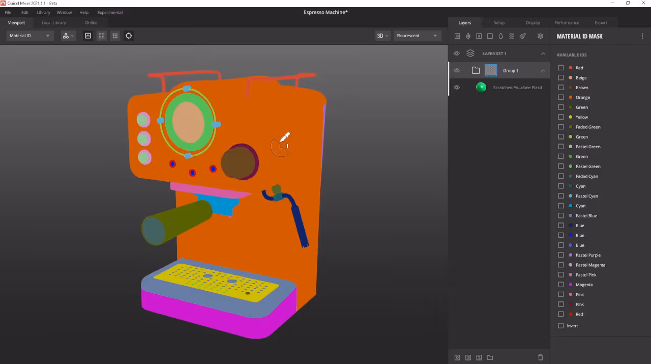Click the Red material ID color swatch
651x364 pixels.
click(570, 67)
